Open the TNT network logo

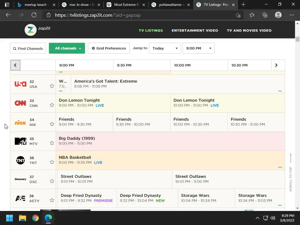pyautogui.click(x=21, y=160)
